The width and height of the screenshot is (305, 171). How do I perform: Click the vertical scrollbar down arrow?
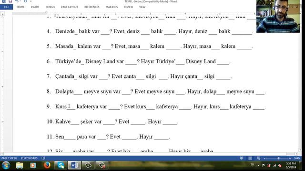[300, 150]
